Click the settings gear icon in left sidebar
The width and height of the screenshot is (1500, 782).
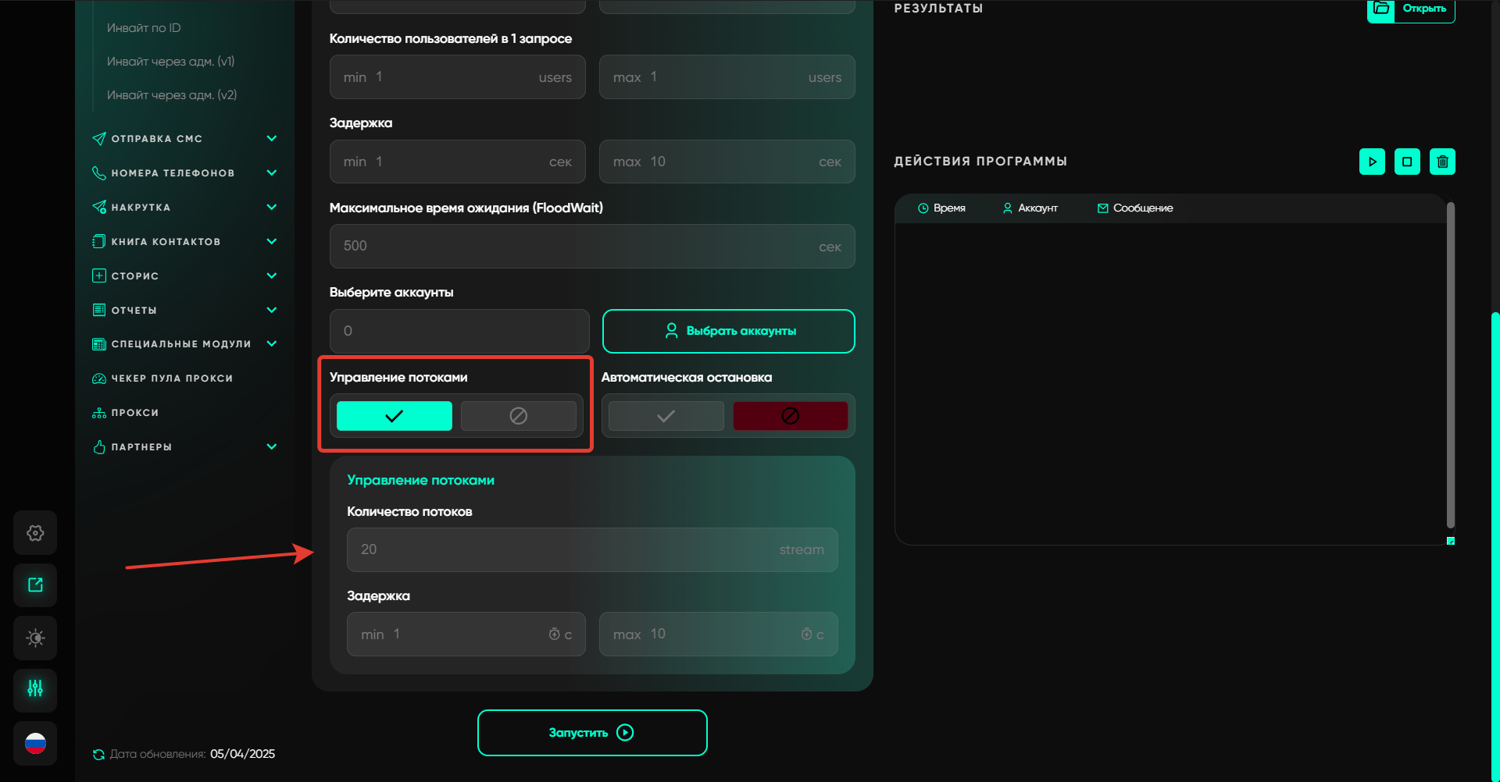coord(35,533)
